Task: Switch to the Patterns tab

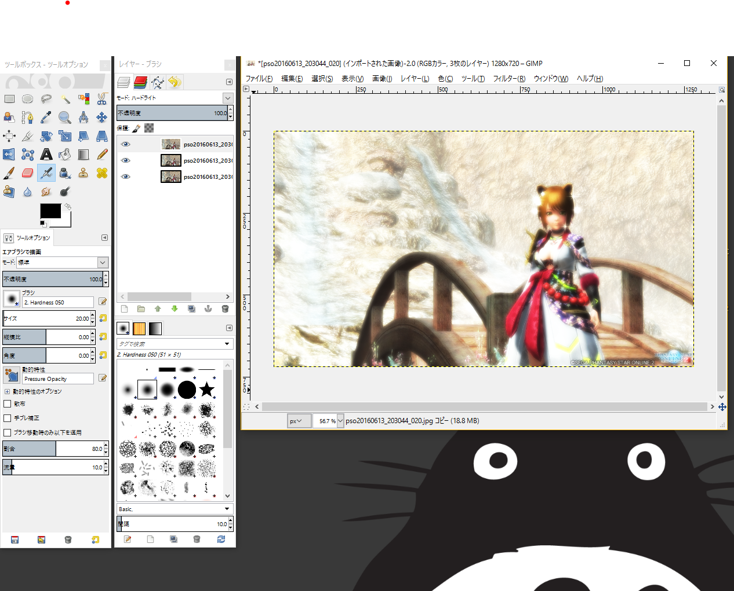Action: pos(139,329)
